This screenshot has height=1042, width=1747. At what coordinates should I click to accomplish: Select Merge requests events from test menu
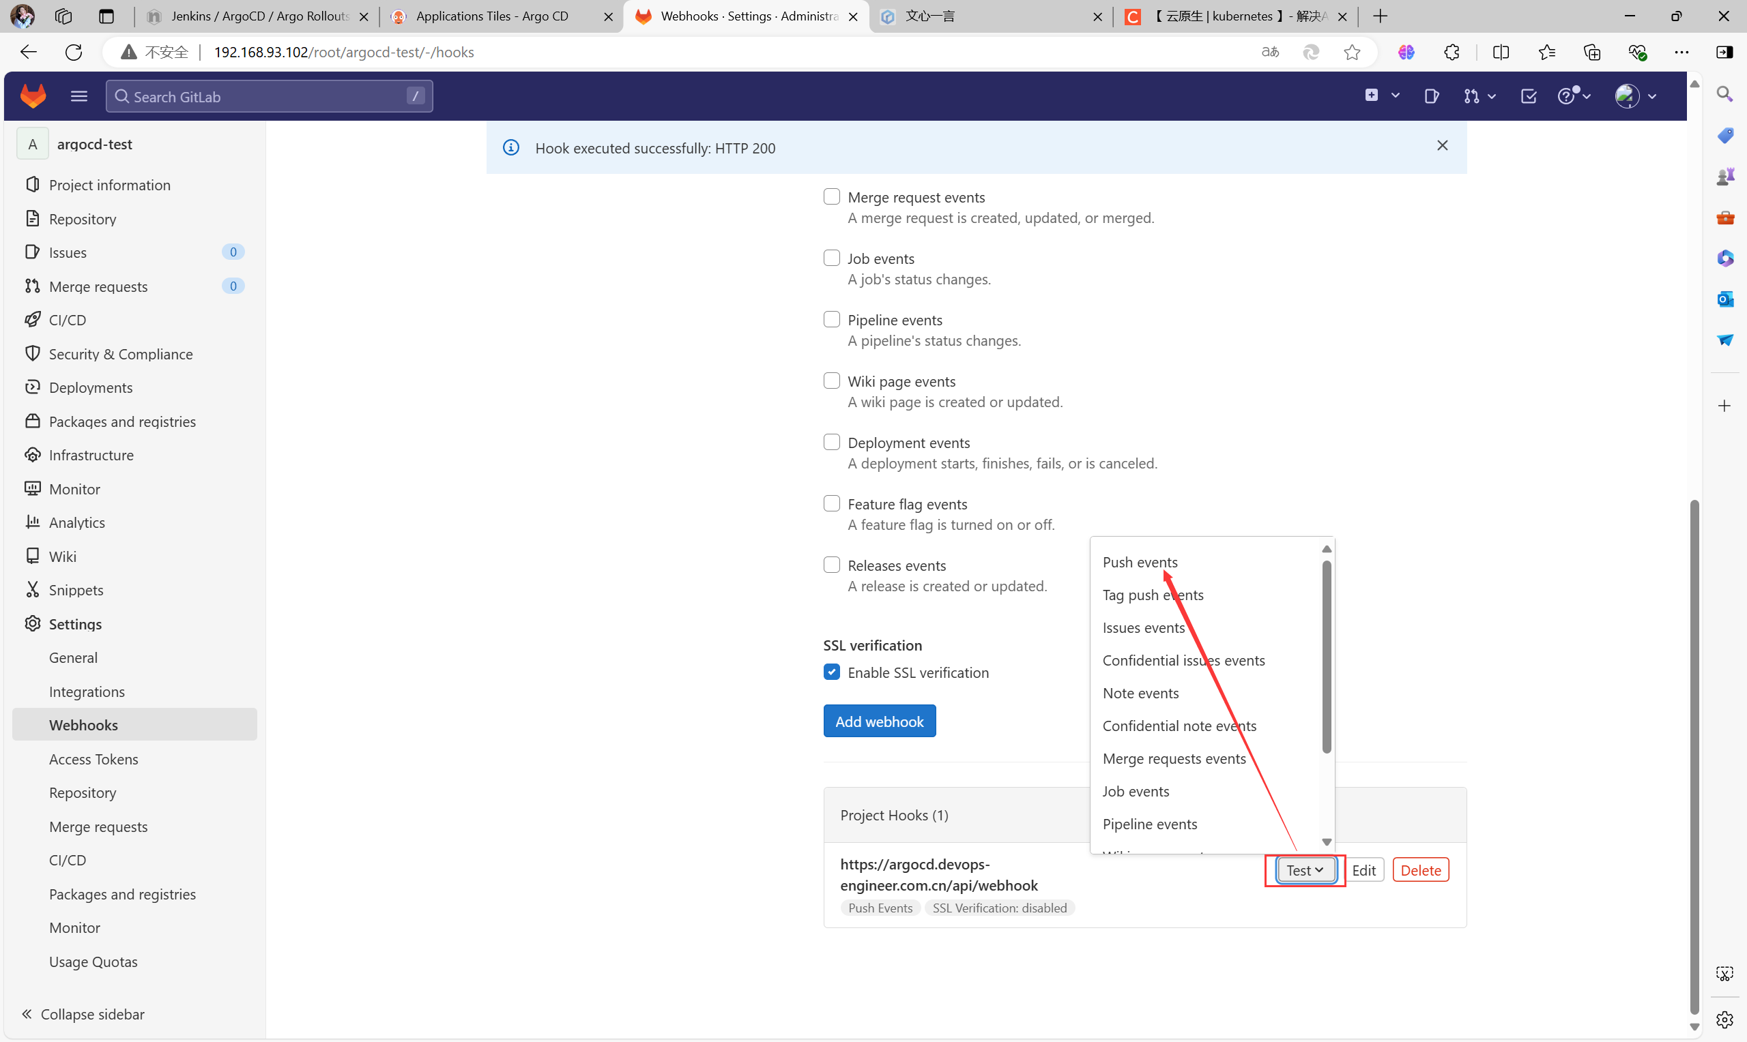[x=1174, y=758]
